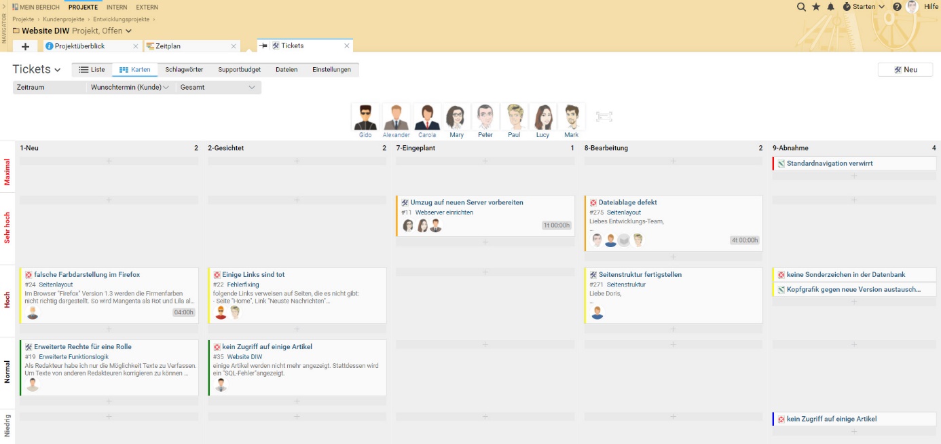Open the search magnifier icon
The image size is (941, 444).
(801, 7)
